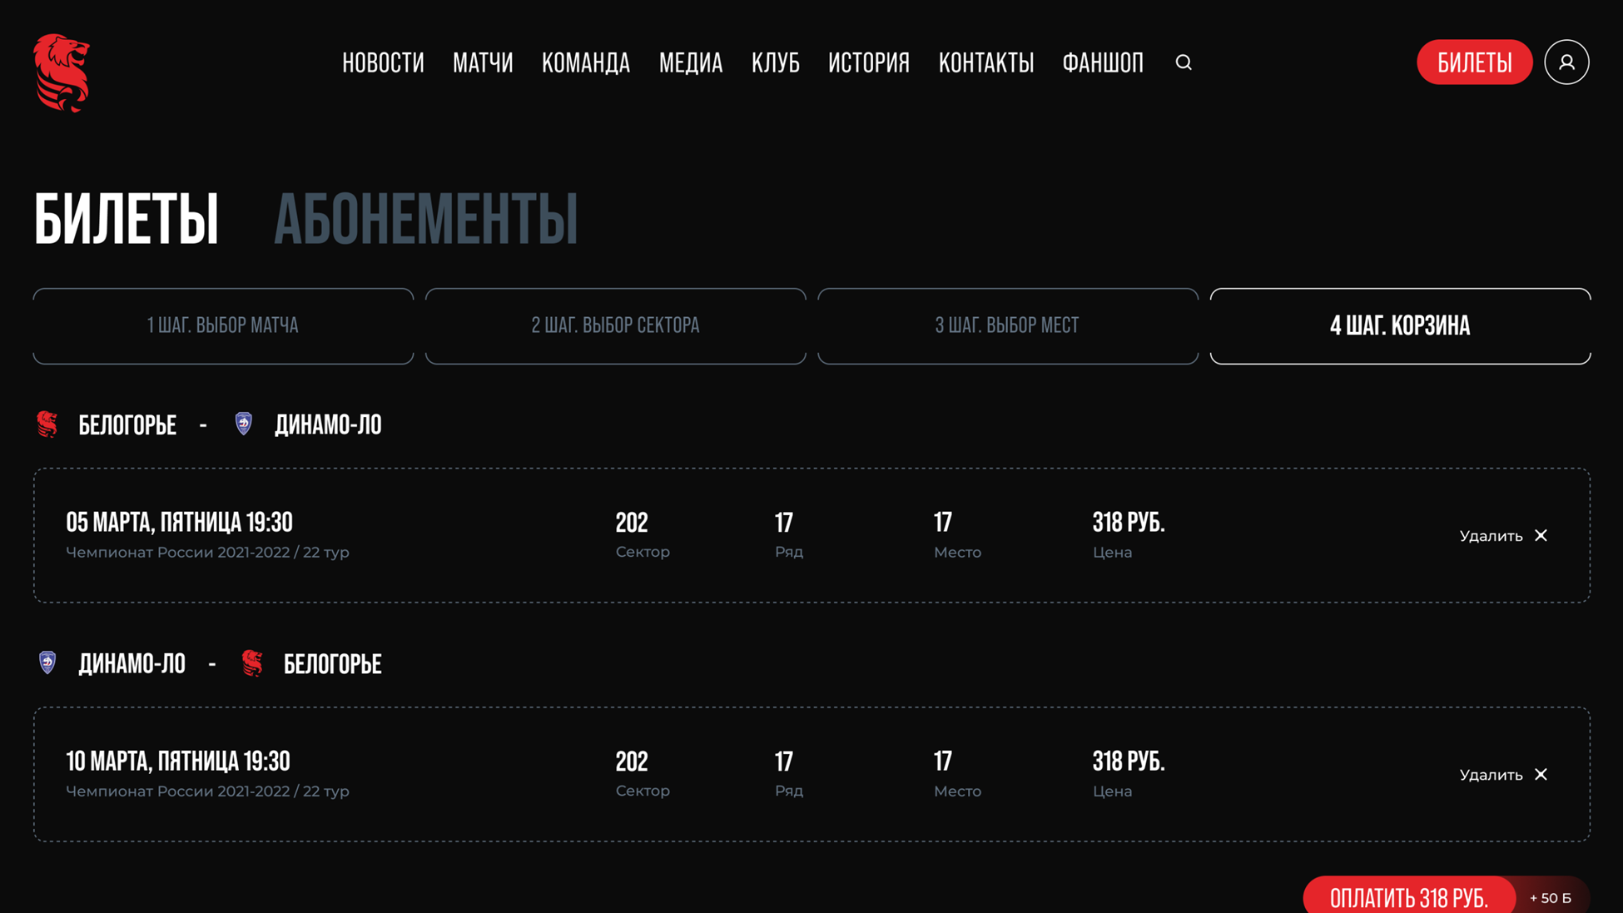Open the Контакты menu link
Screen dimensions: 1623x913
click(x=986, y=62)
